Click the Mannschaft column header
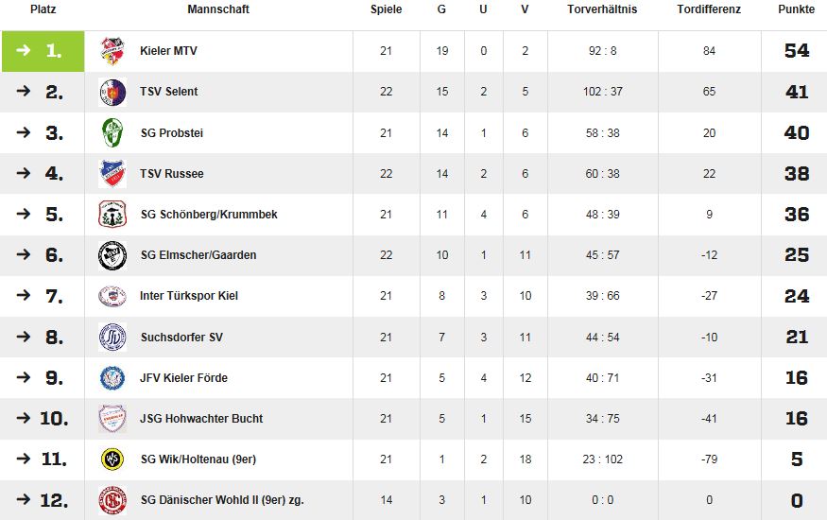 (218, 9)
